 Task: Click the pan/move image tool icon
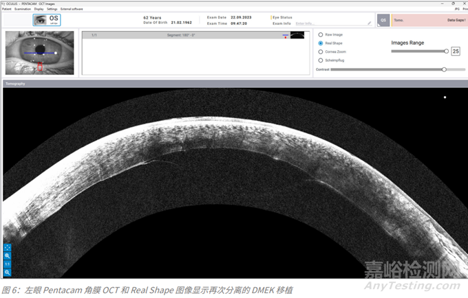click(x=7, y=247)
